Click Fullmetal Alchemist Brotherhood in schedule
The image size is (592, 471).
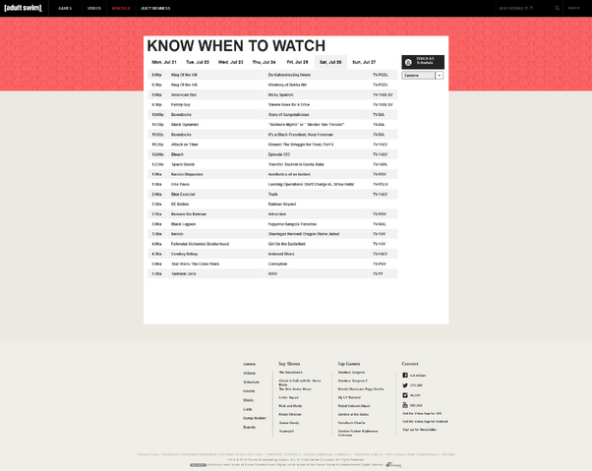coord(200,244)
